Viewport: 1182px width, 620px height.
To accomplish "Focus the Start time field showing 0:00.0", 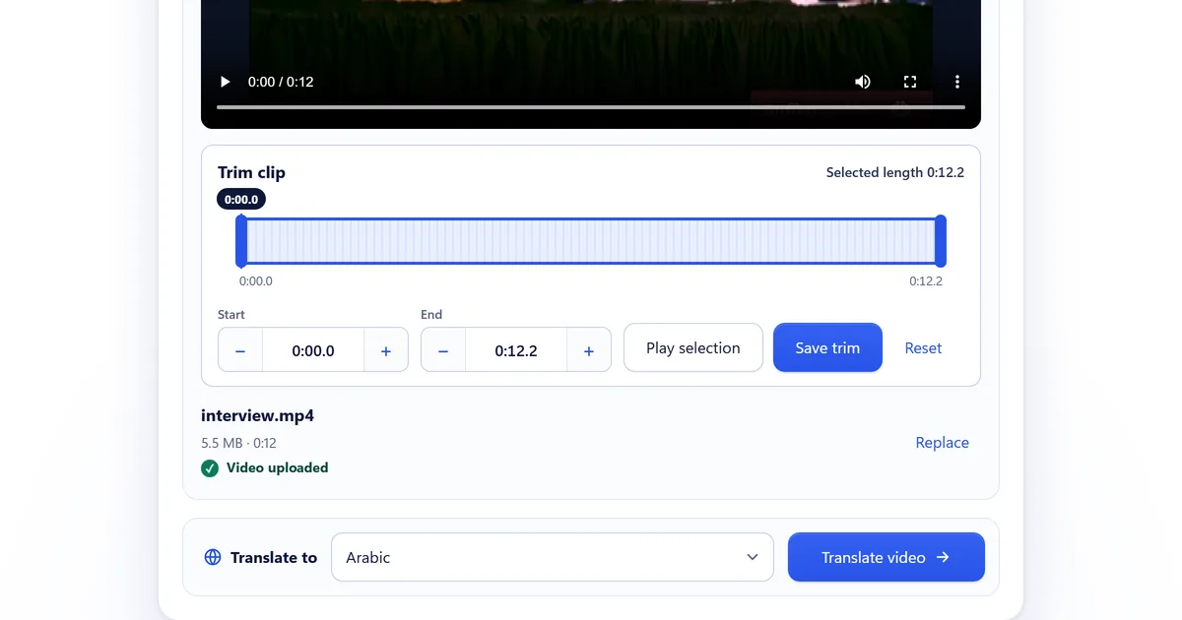I will point(313,350).
